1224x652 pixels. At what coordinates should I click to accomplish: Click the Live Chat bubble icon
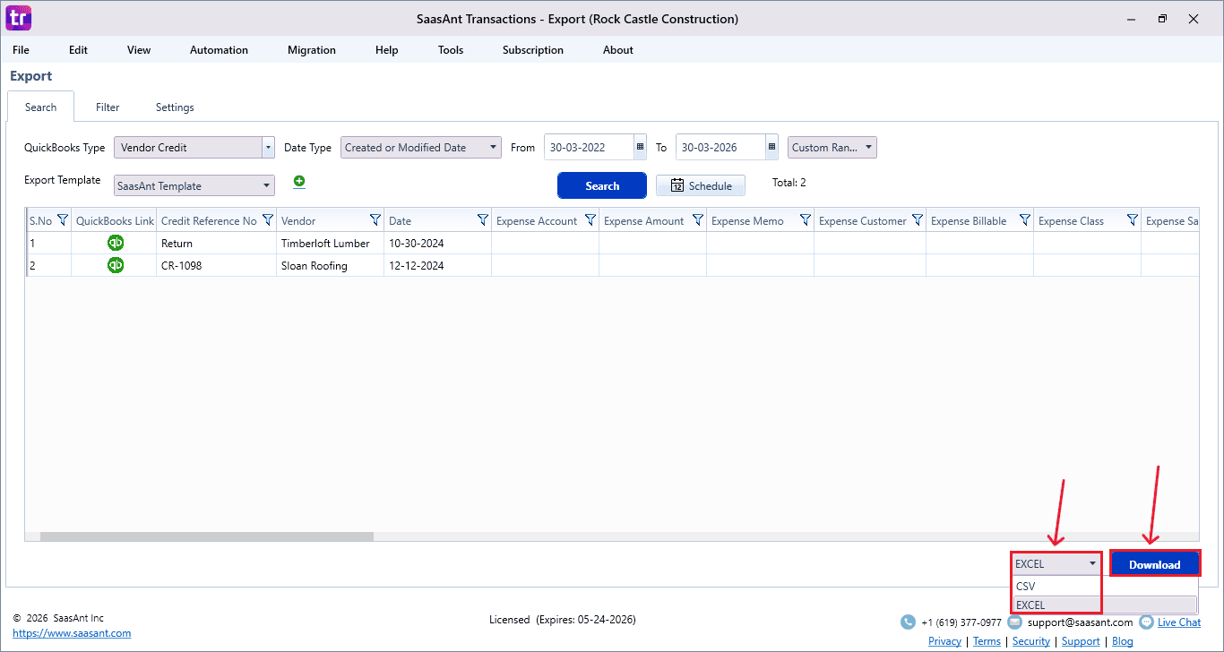(1146, 622)
